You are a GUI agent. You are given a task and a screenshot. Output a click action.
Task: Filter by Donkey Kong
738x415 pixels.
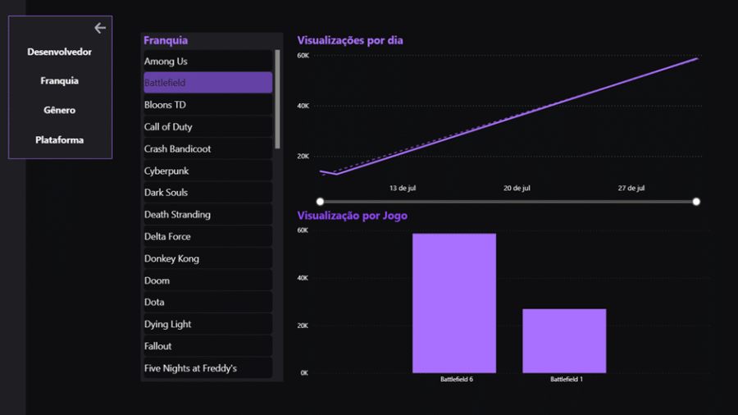(x=207, y=258)
